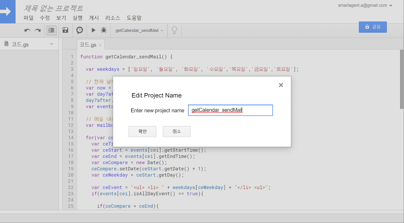Click the save floppy disk icon
The height and width of the screenshot is (223, 404).
65,30
